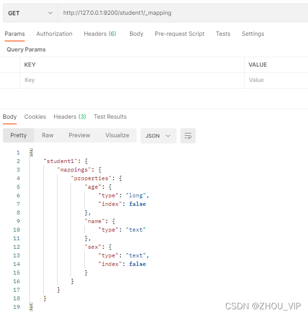
Task: Select the Pretty view button
Action: (19, 135)
